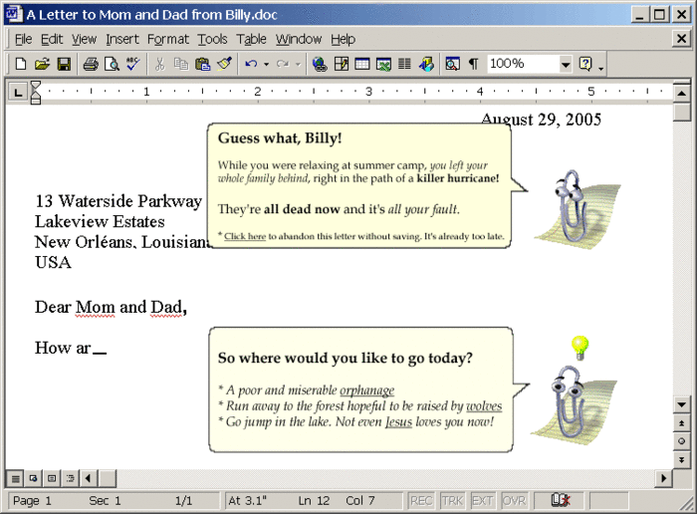This screenshot has height=514, width=697.
Task: Toggle the Drawing toolbar icon
Action: click(426, 64)
